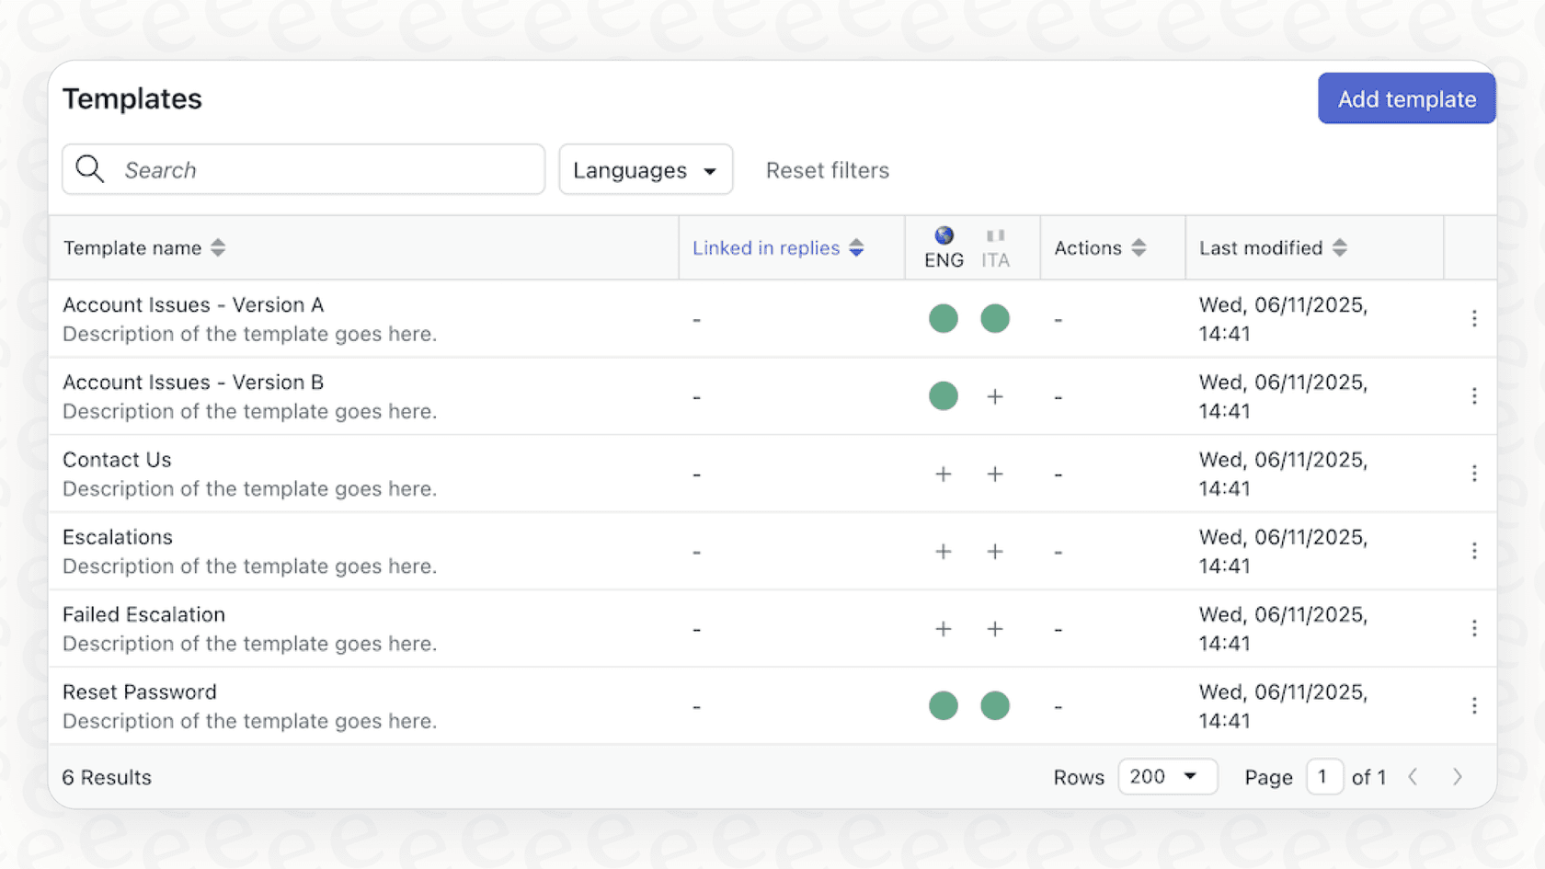The height and width of the screenshot is (869, 1545).
Task: Open Escalations row actions menu
Action: [x=1474, y=551]
